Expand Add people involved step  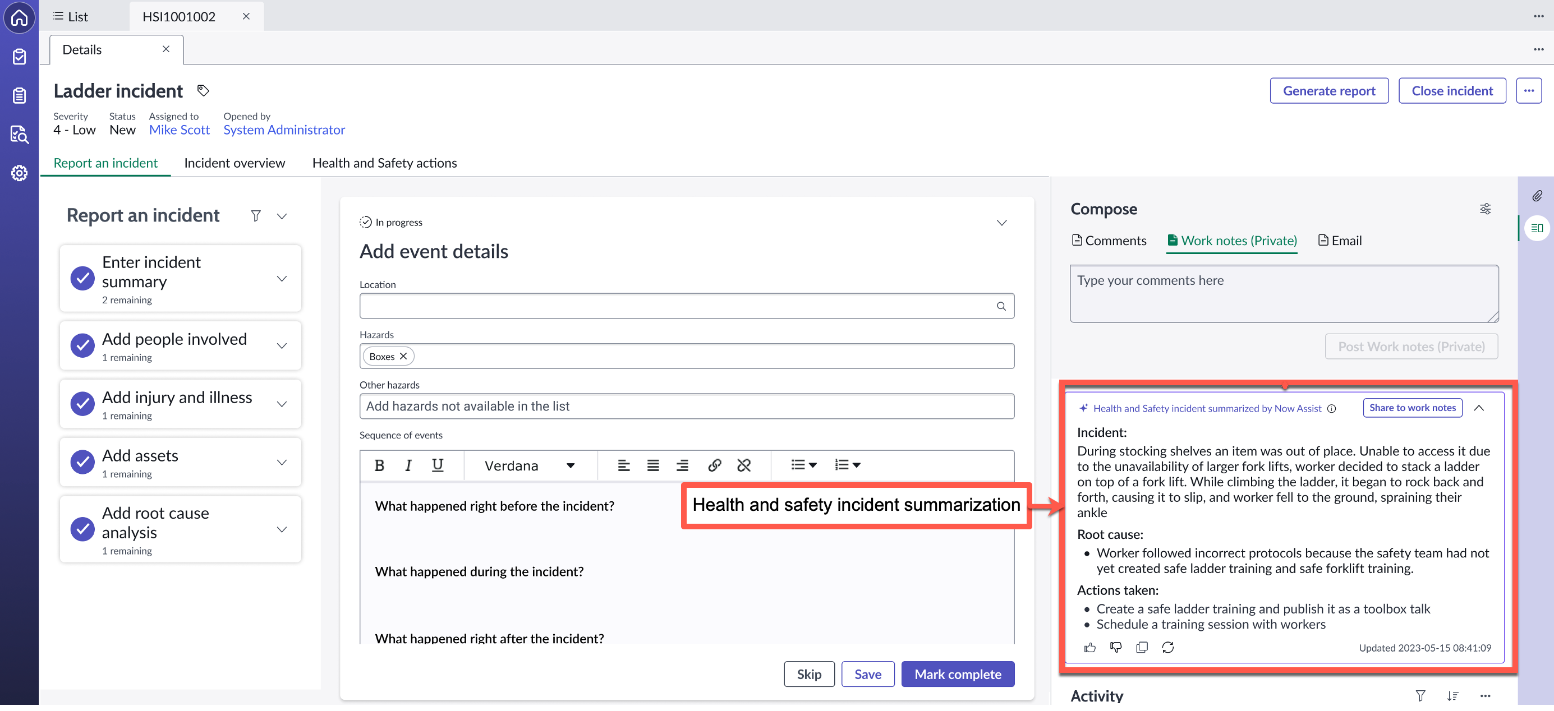282,345
